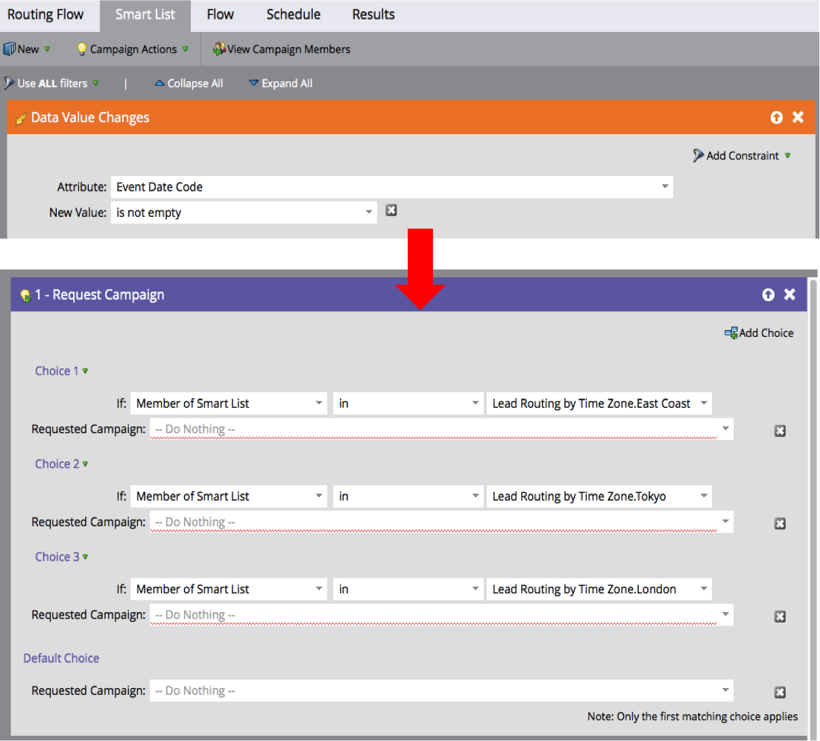Delete Choice 2 using its X icon

point(780,523)
